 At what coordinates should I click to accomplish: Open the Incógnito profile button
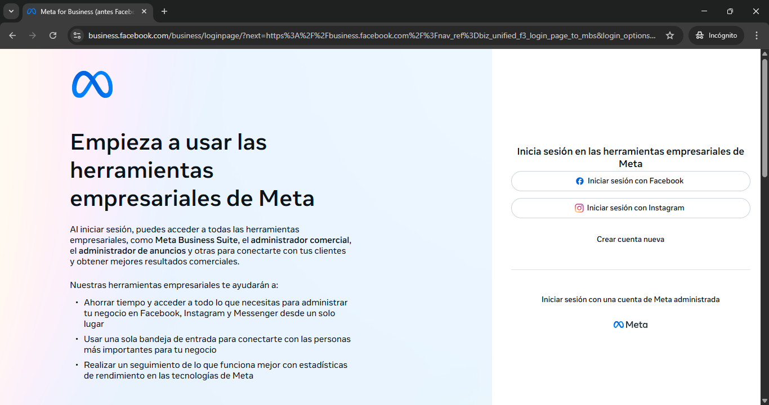pyautogui.click(x=716, y=35)
